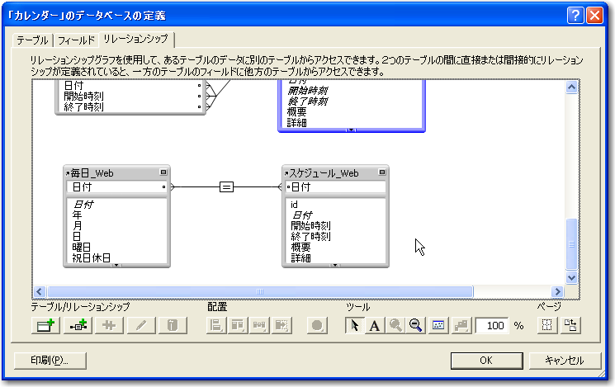Viewport: 615px width, 387px height.
Task: Collapse the スケジュール_Web table box
Action: pyautogui.click(x=381, y=173)
